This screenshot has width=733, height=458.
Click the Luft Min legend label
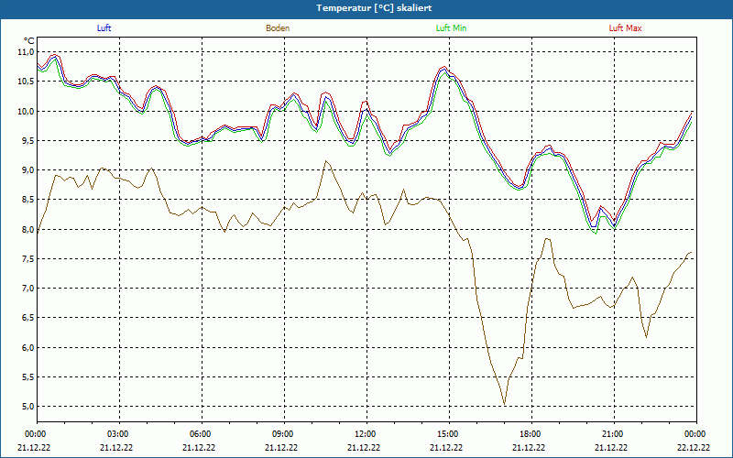pos(451,28)
